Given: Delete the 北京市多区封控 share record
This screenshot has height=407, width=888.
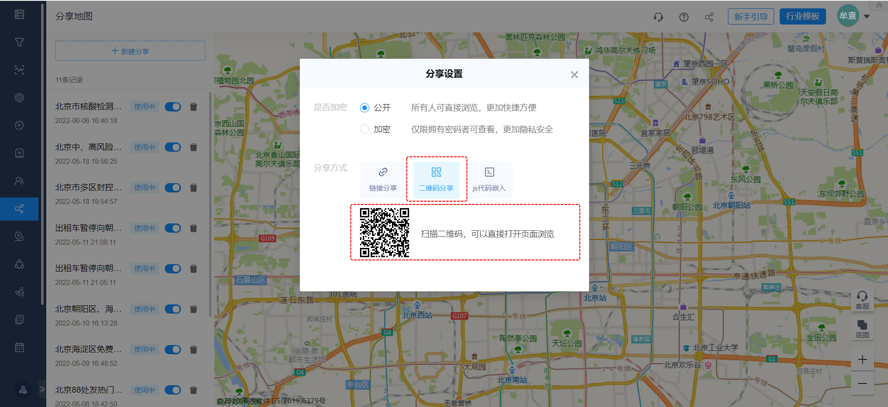Looking at the screenshot, I should coord(193,188).
